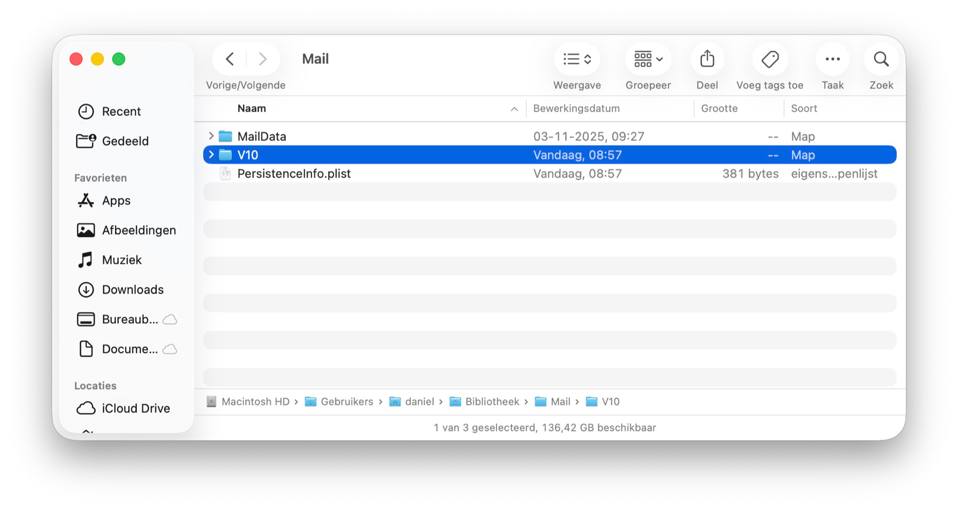
Task: Click the Locaties section header
Action: [x=95, y=386]
